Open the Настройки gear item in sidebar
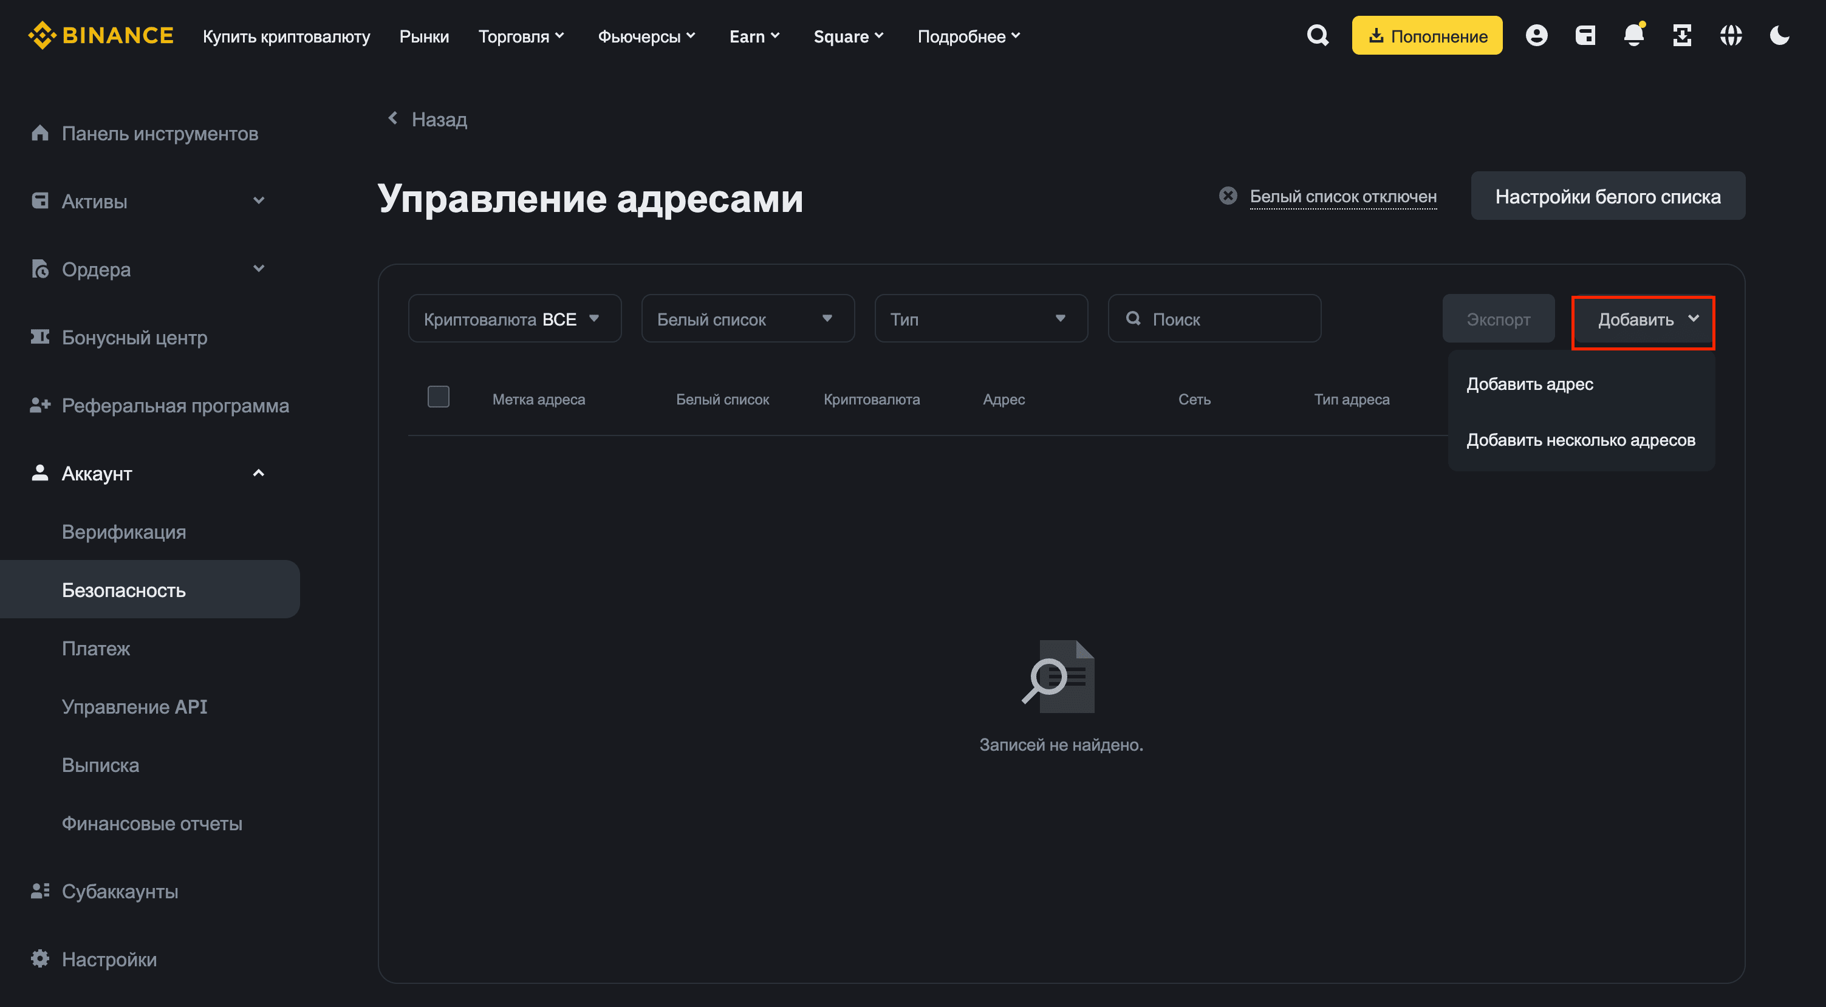The height and width of the screenshot is (1007, 1826). (109, 959)
